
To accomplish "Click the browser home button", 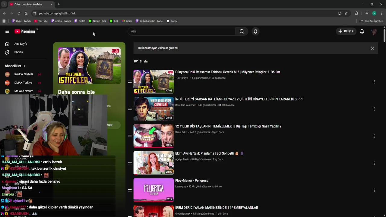I will point(26,13).
